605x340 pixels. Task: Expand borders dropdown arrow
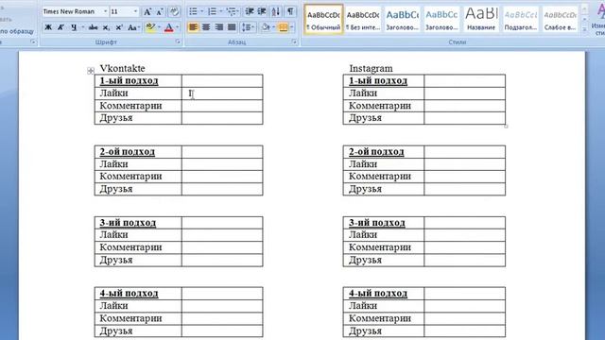click(x=292, y=27)
